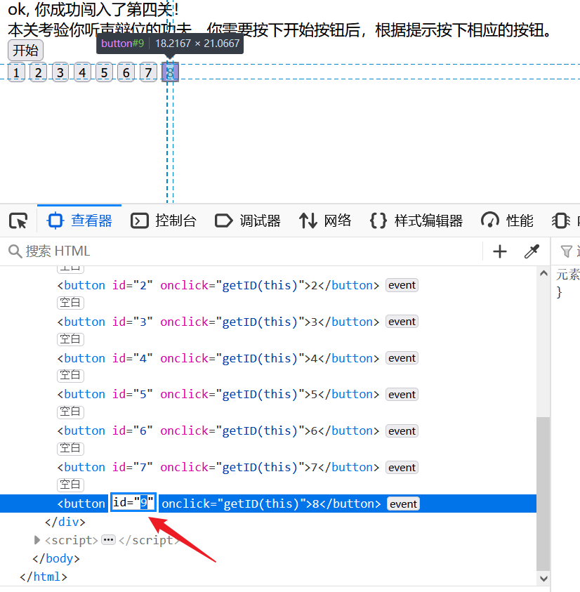Image resolution: width=580 pixels, height=592 pixels.
Task: Click event badge on button id="2" row
Action: coord(402,285)
